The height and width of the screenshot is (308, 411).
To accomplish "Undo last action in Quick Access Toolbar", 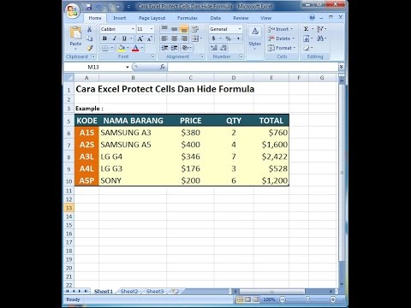I will [98, 7].
